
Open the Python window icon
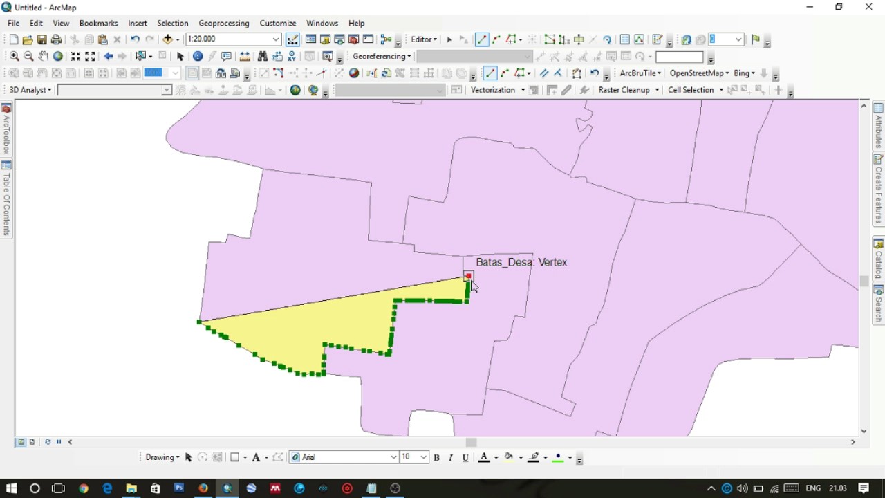click(369, 39)
